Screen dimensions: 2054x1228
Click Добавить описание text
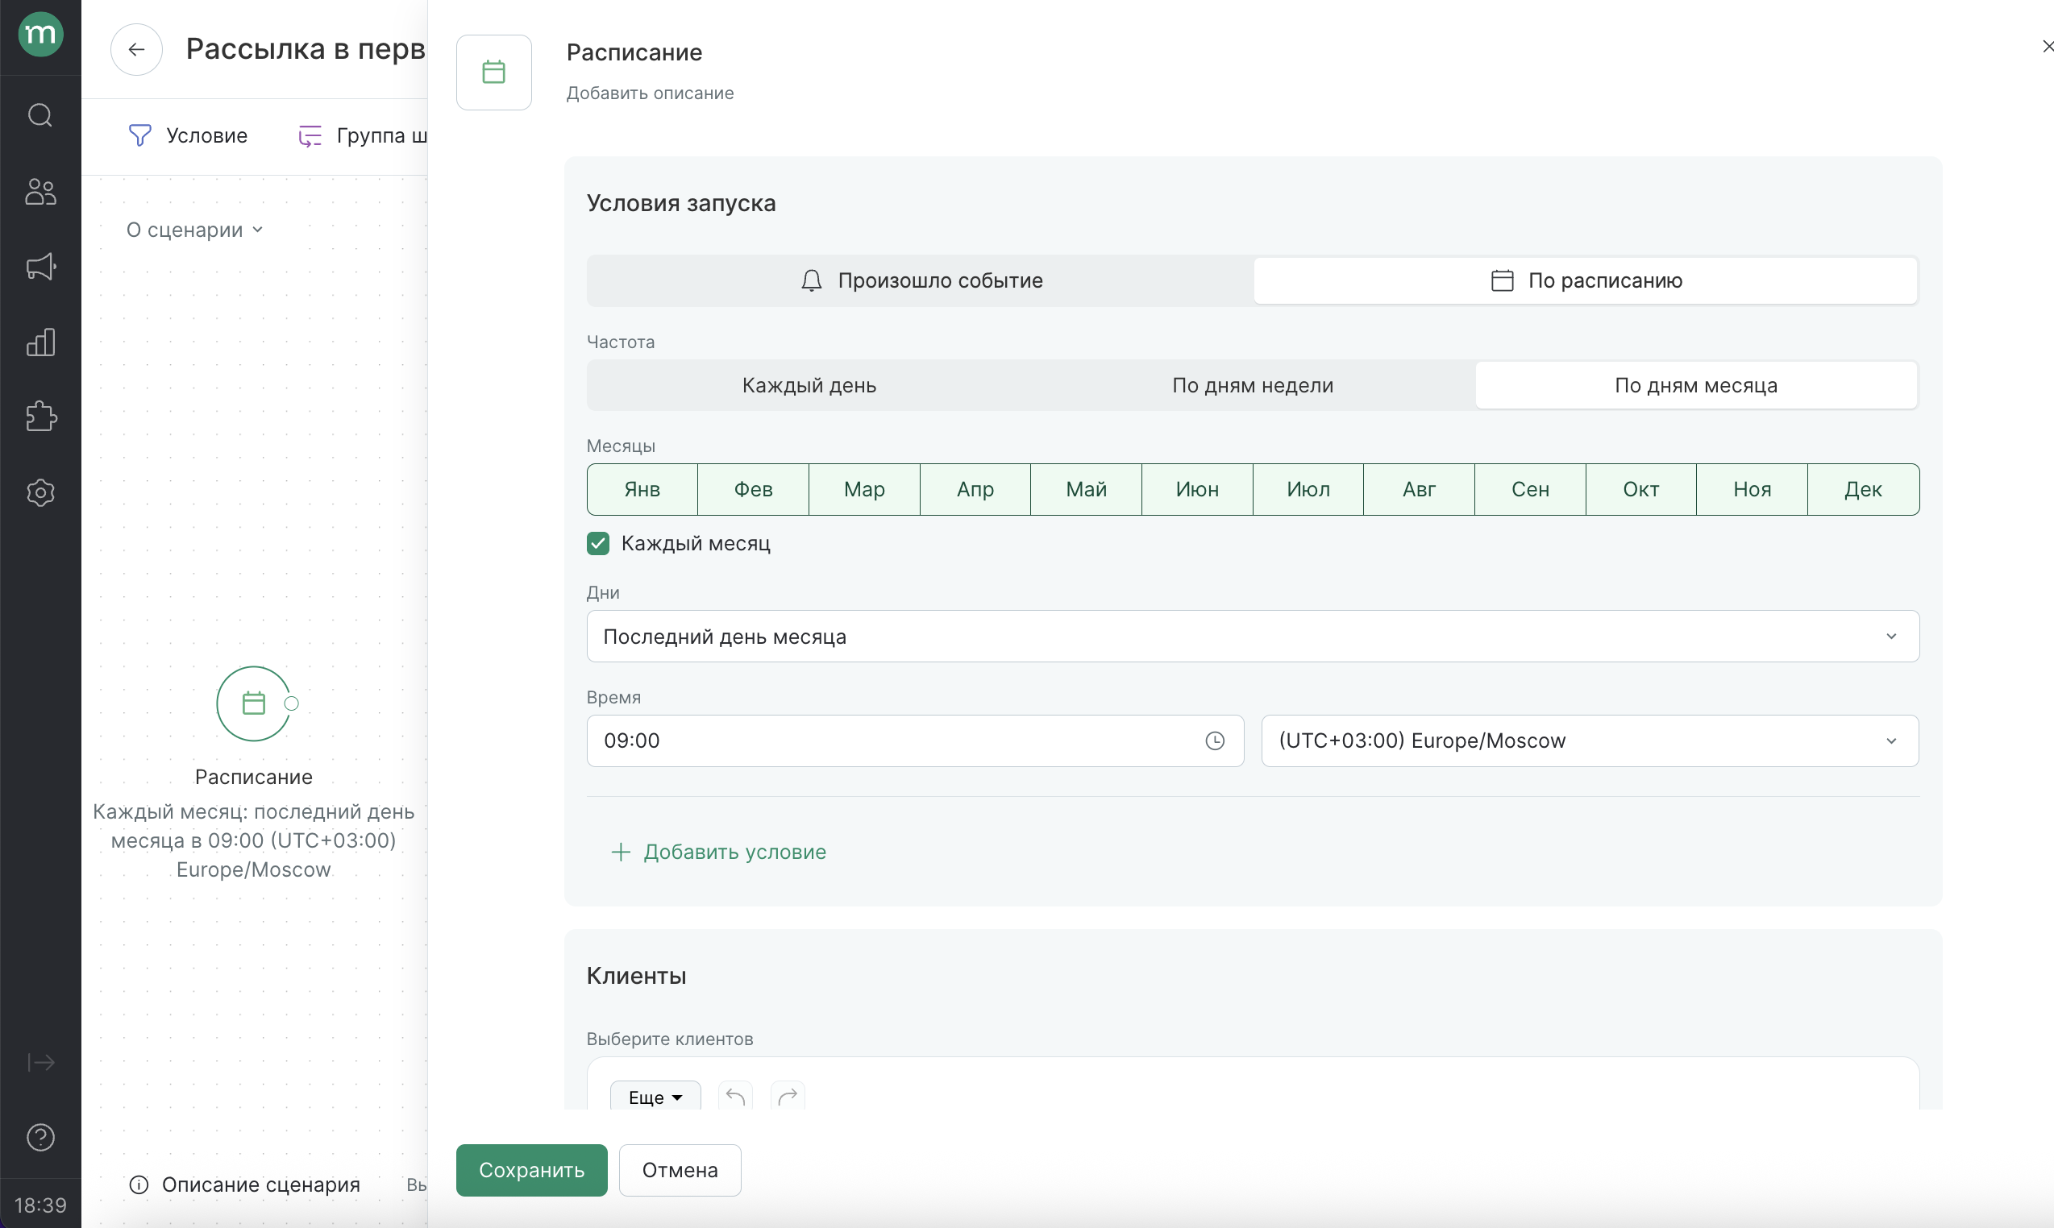(650, 93)
